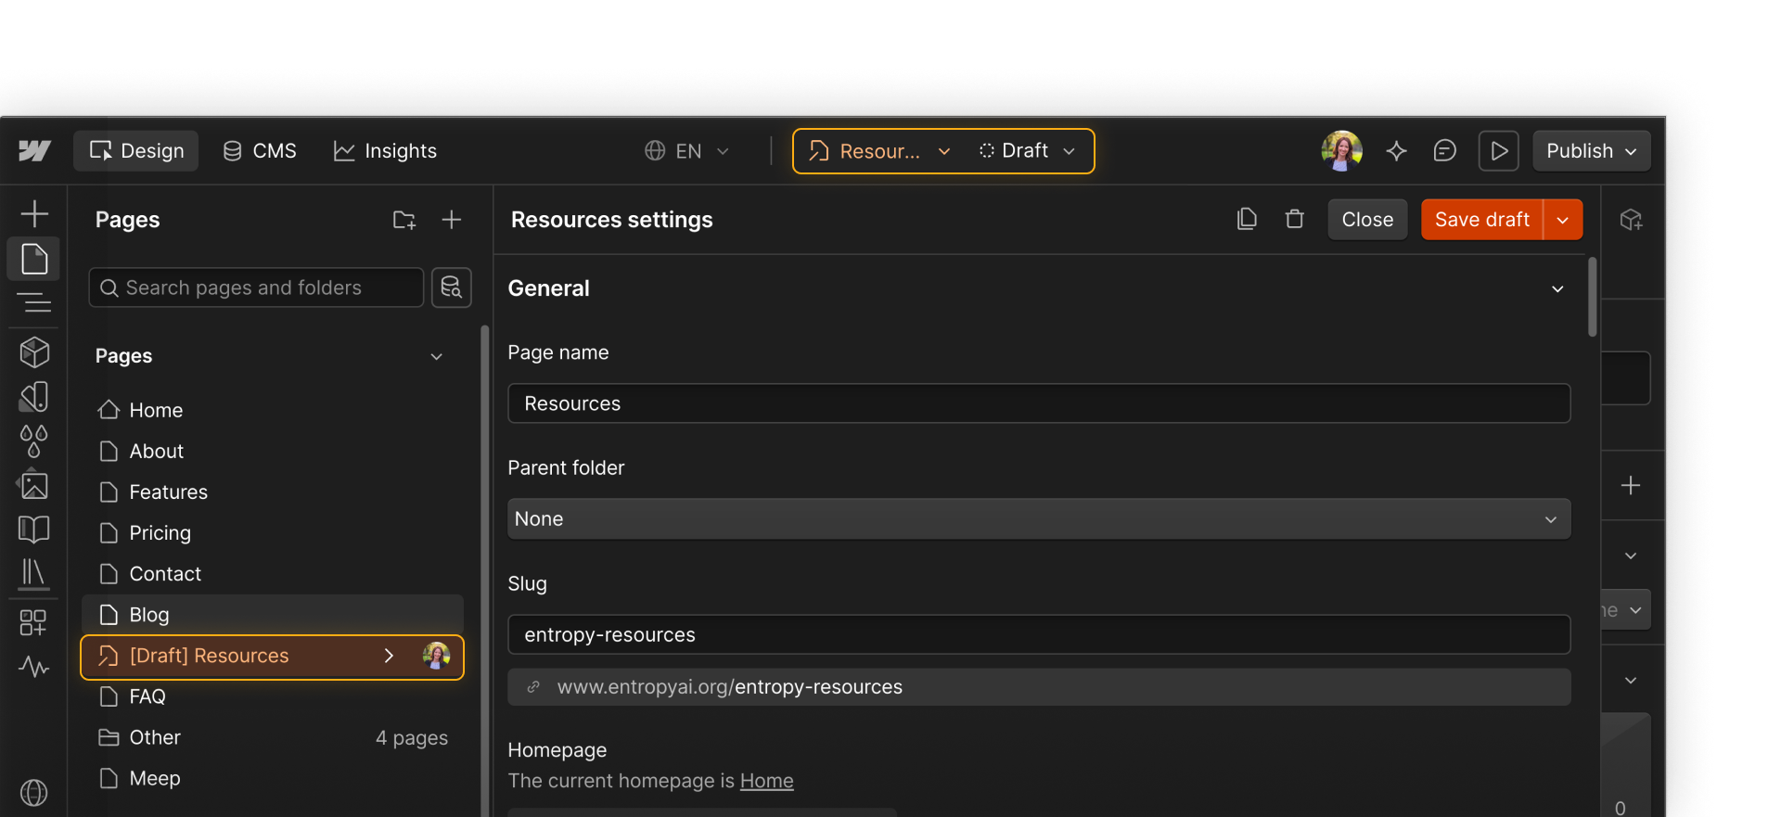Expand the Parent folder None dropdown

[1039, 519]
